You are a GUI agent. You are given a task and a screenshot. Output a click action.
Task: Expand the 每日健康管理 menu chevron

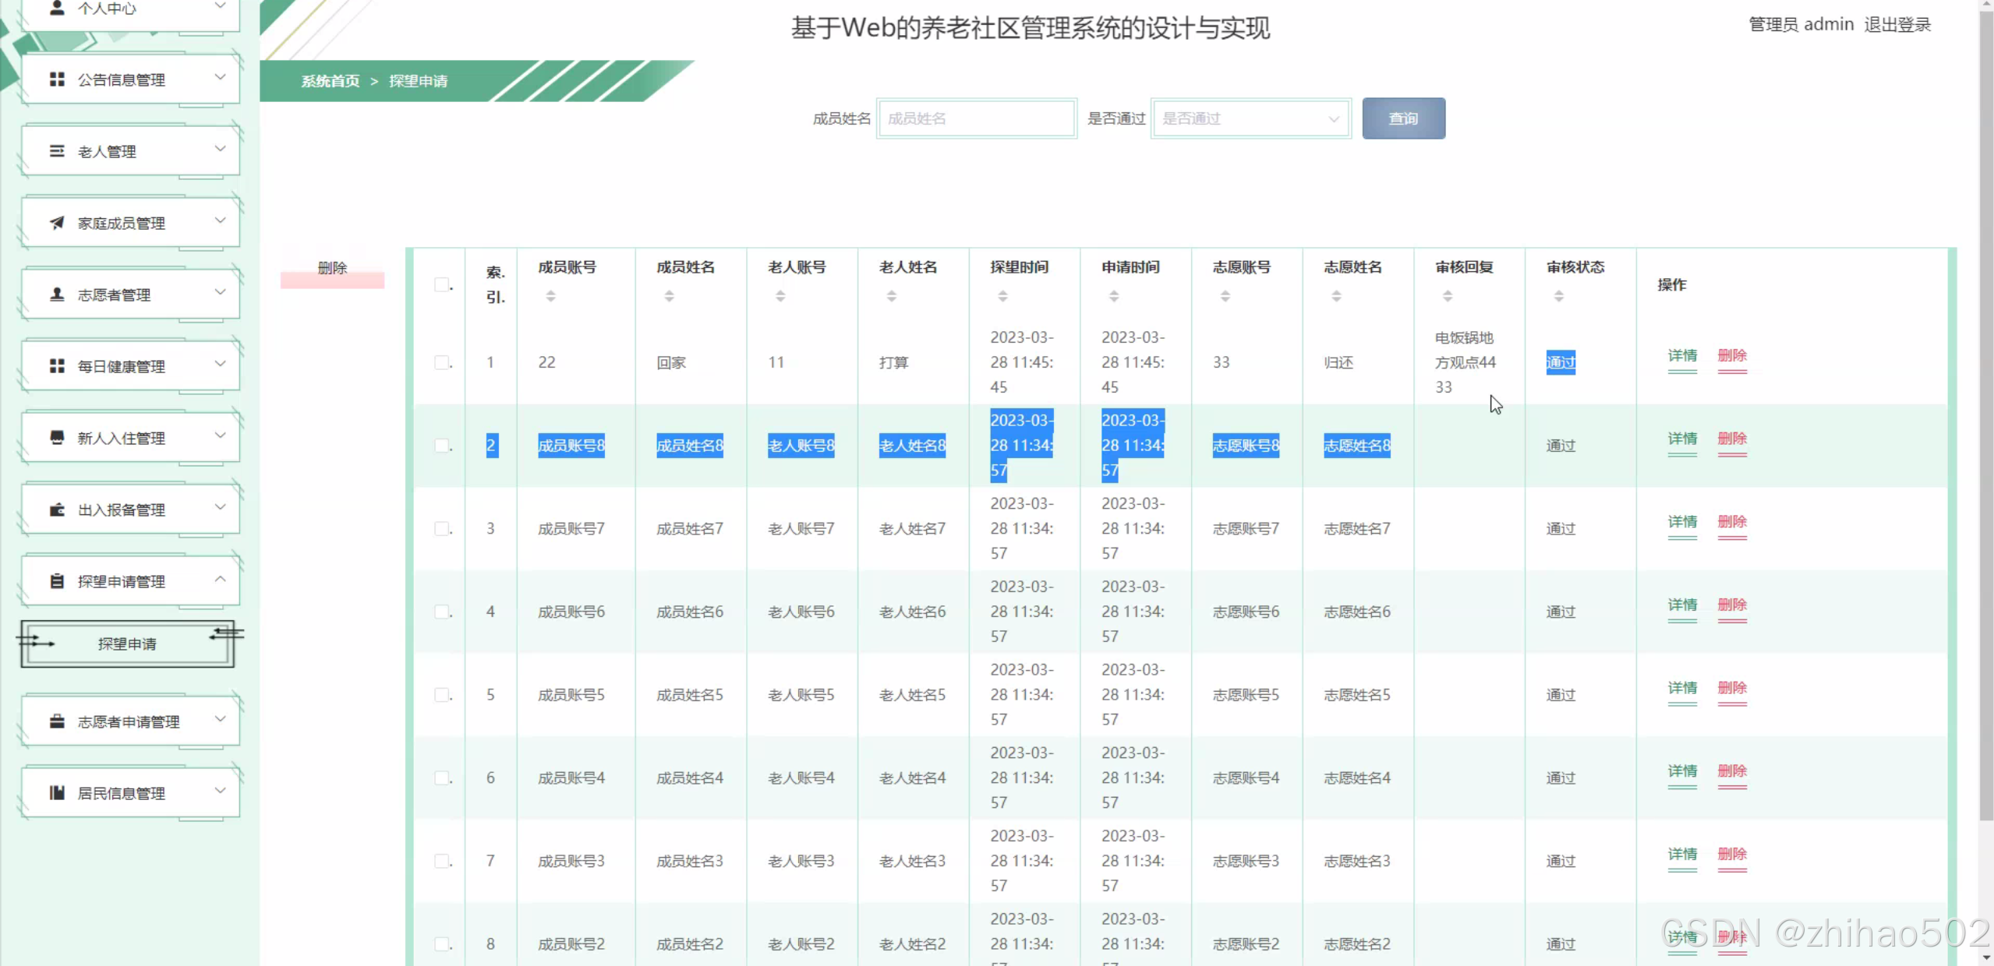[x=221, y=365]
